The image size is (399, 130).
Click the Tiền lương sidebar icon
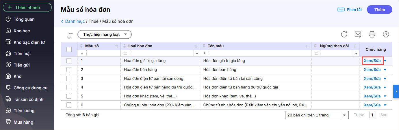coord(8,111)
